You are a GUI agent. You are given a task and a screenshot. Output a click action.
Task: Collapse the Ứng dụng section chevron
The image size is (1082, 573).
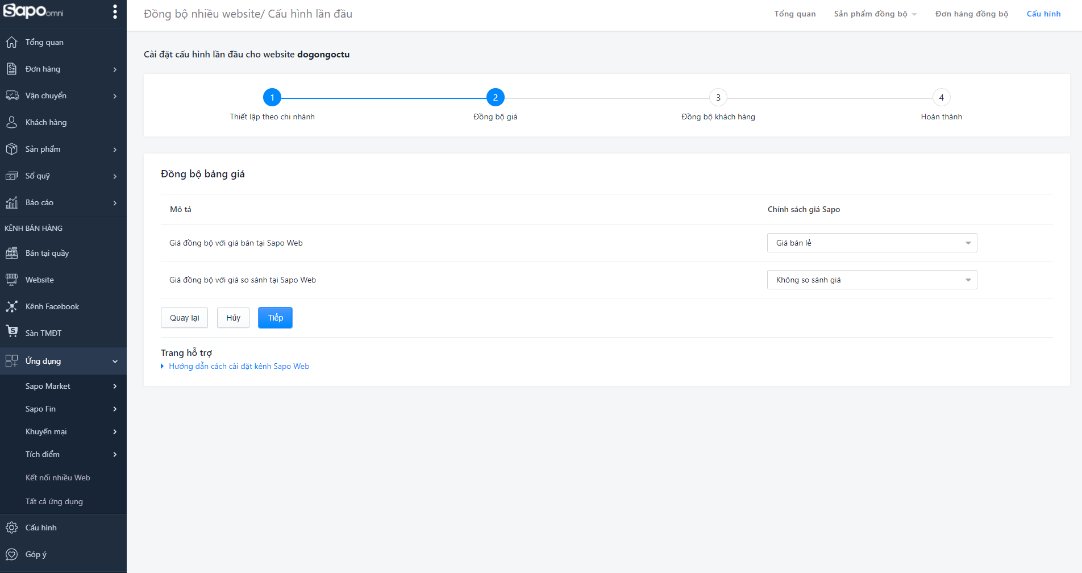click(x=115, y=362)
